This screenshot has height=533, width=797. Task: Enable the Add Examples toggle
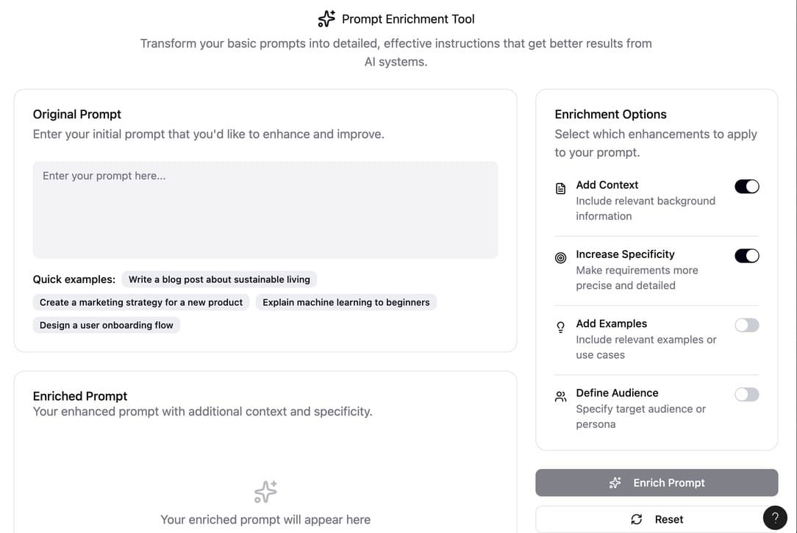[x=747, y=325]
